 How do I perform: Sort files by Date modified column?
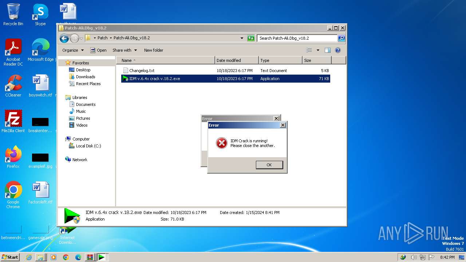click(237, 60)
